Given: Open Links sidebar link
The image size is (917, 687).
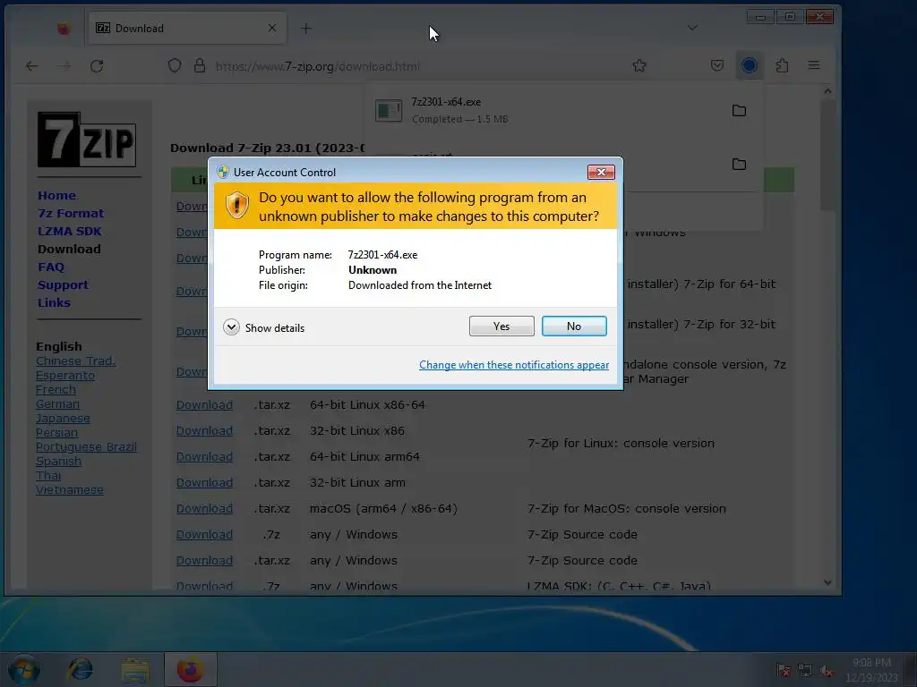Looking at the screenshot, I should [54, 302].
